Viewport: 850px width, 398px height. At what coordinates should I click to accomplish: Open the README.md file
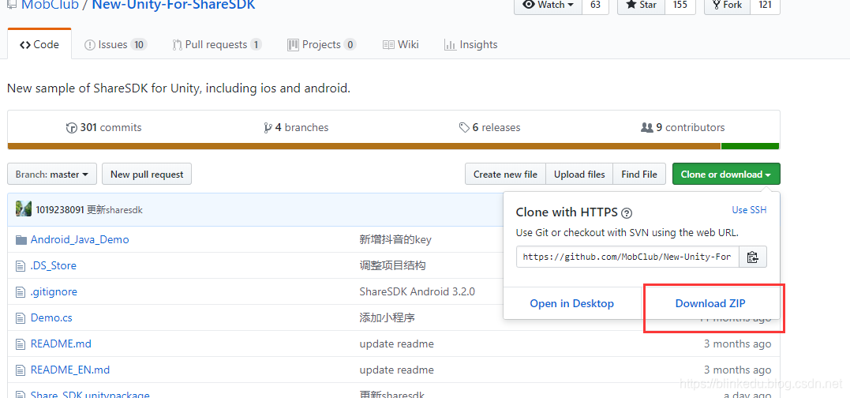point(61,344)
